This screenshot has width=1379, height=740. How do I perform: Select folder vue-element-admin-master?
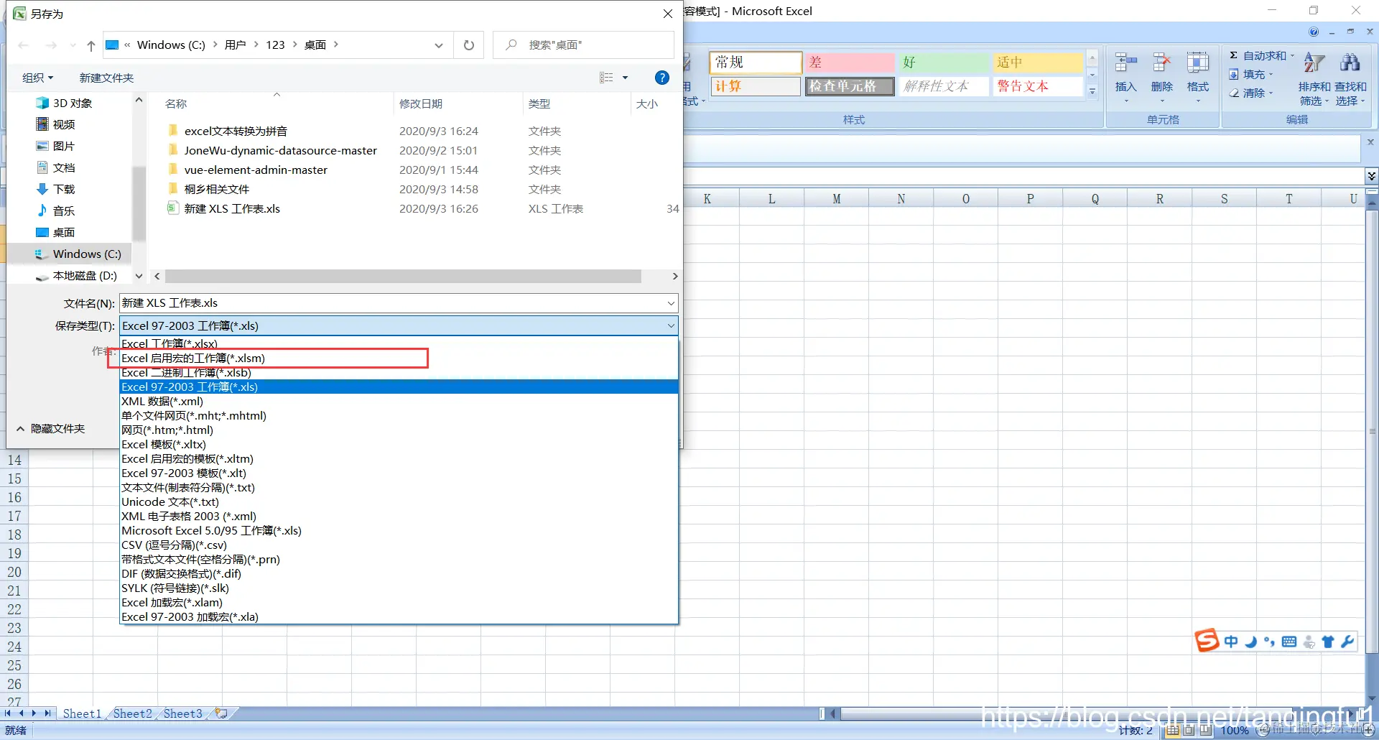[x=256, y=170]
